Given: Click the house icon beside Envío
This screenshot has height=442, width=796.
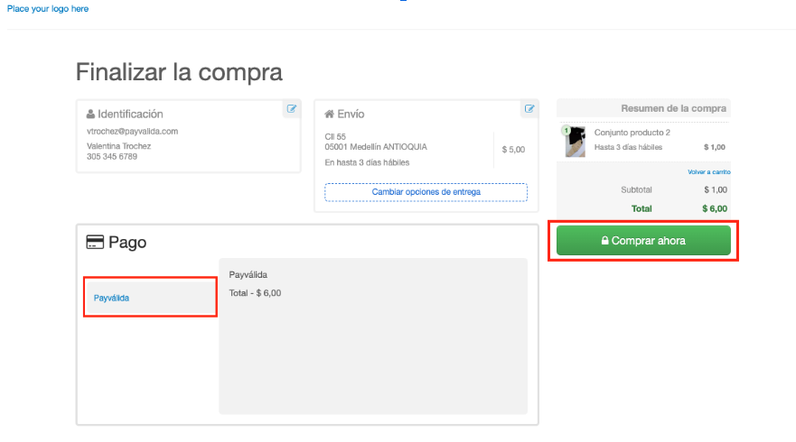Looking at the screenshot, I should tap(329, 115).
